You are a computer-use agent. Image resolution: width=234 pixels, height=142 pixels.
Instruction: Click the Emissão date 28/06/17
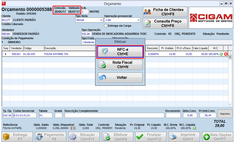click(x=60, y=12)
